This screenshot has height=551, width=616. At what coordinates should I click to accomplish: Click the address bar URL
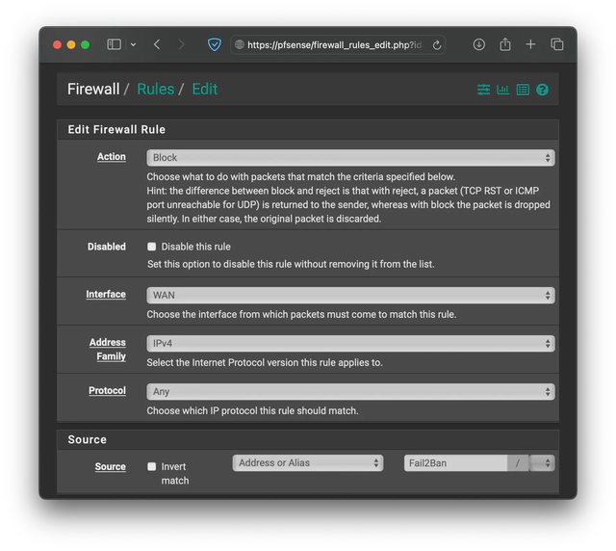[334, 45]
